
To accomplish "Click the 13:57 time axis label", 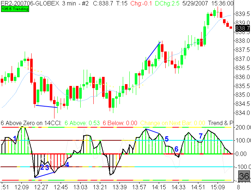I will pyautogui.click(x=139, y=187).
